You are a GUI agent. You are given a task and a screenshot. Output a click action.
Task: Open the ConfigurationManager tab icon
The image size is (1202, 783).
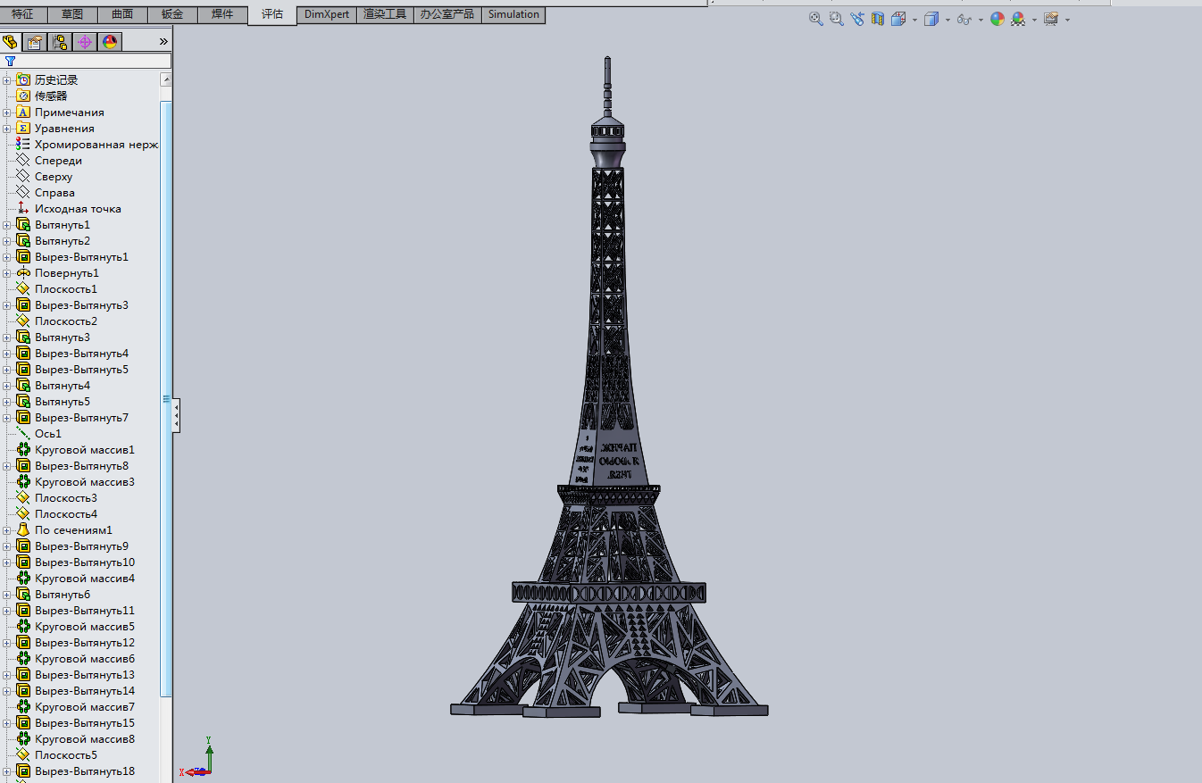[x=60, y=42]
